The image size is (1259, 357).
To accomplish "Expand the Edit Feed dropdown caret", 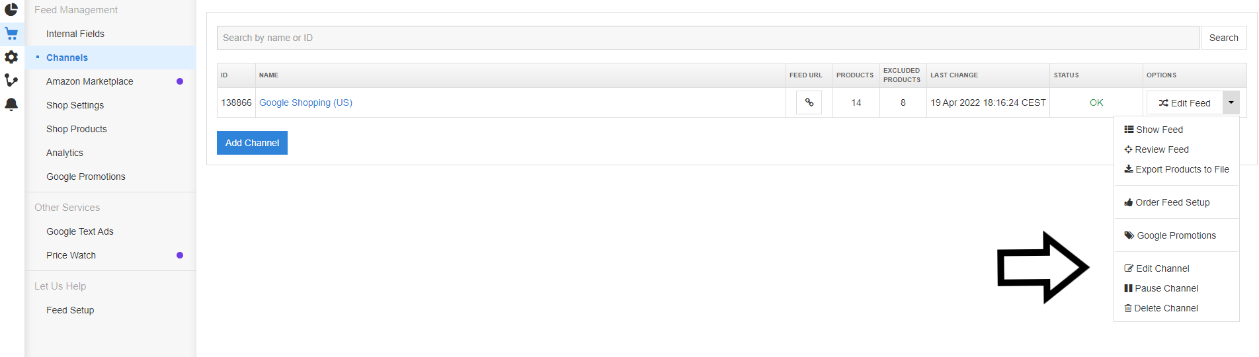I will [x=1231, y=102].
